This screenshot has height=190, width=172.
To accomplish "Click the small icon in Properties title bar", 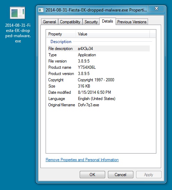I will point(41,10).
